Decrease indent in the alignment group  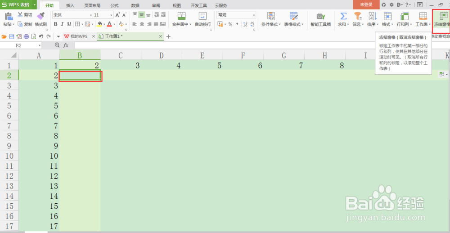pyautogui.click(x=157, y=15)
